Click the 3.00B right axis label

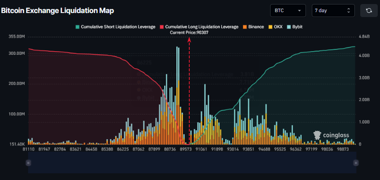click(x=364, y=78)
